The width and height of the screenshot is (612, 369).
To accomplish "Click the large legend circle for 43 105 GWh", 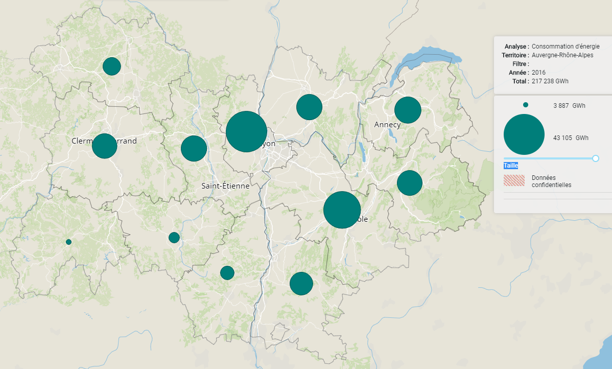I will coord(524,135).
